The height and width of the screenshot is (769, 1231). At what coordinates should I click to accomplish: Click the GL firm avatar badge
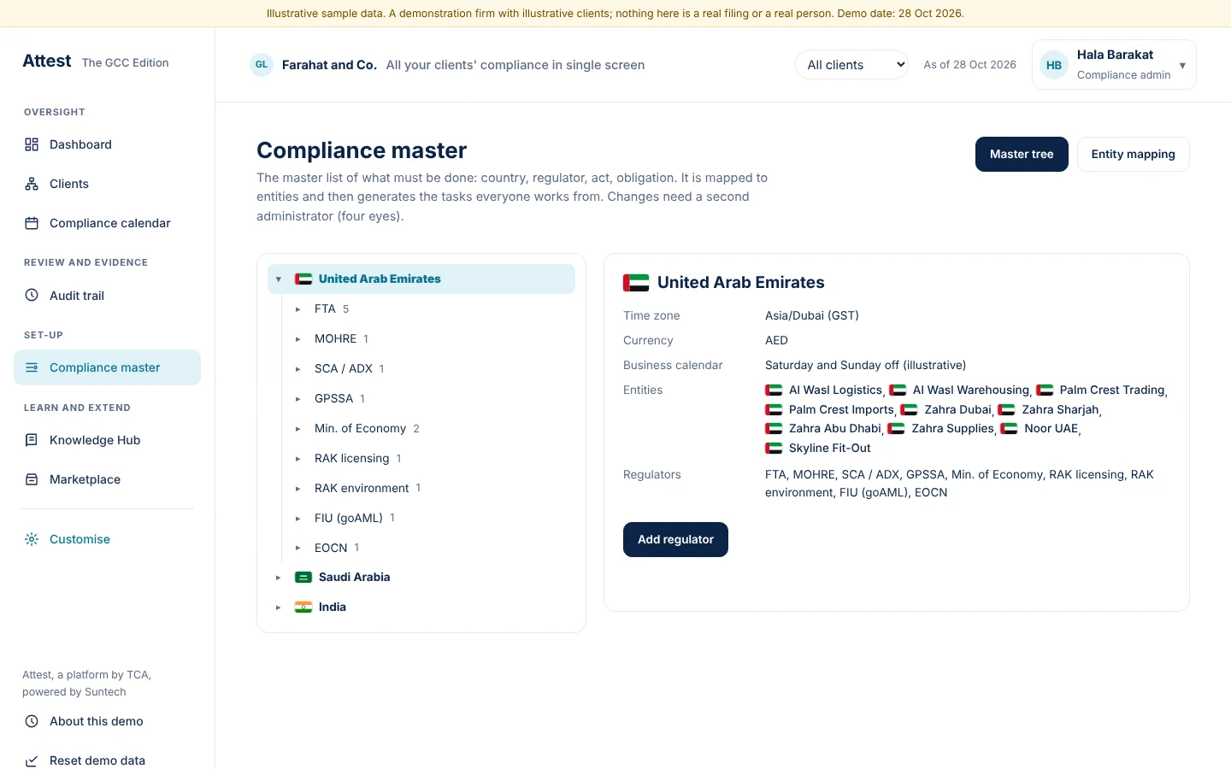pos(262,65)
